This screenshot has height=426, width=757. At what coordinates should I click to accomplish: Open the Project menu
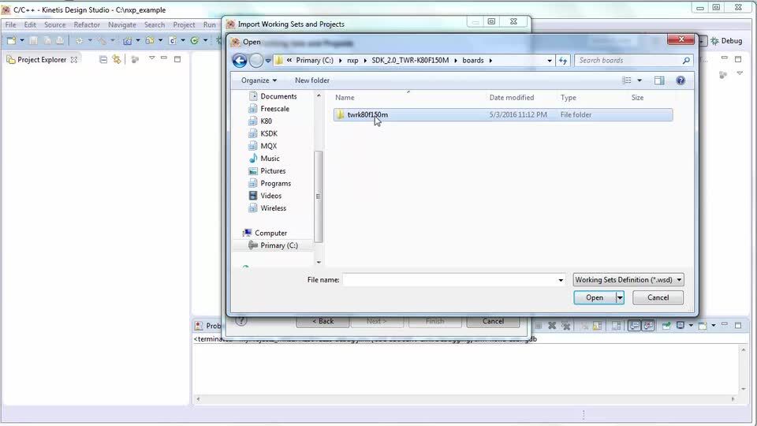point(184,24)
